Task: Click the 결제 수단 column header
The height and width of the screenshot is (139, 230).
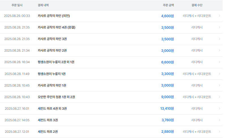Action: point(197,5)
